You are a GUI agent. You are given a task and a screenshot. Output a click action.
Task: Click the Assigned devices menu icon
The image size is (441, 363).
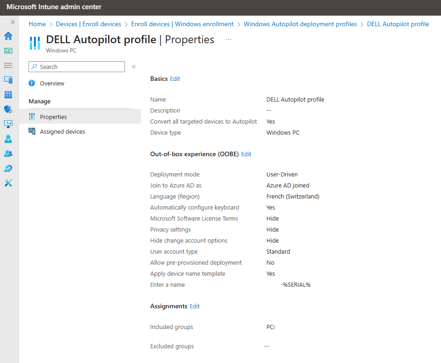(32, 131)
